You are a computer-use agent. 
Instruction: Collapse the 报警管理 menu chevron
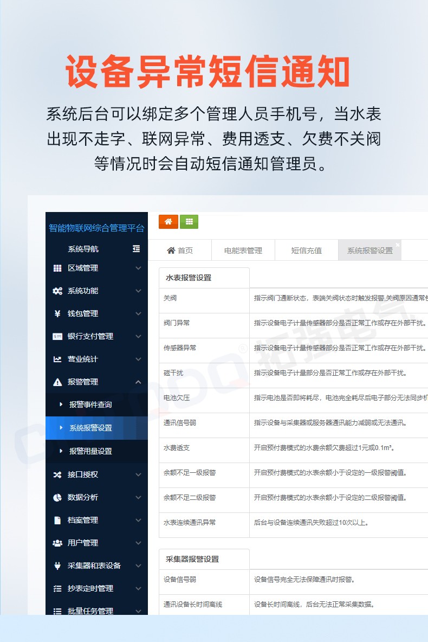pos(138,382)
